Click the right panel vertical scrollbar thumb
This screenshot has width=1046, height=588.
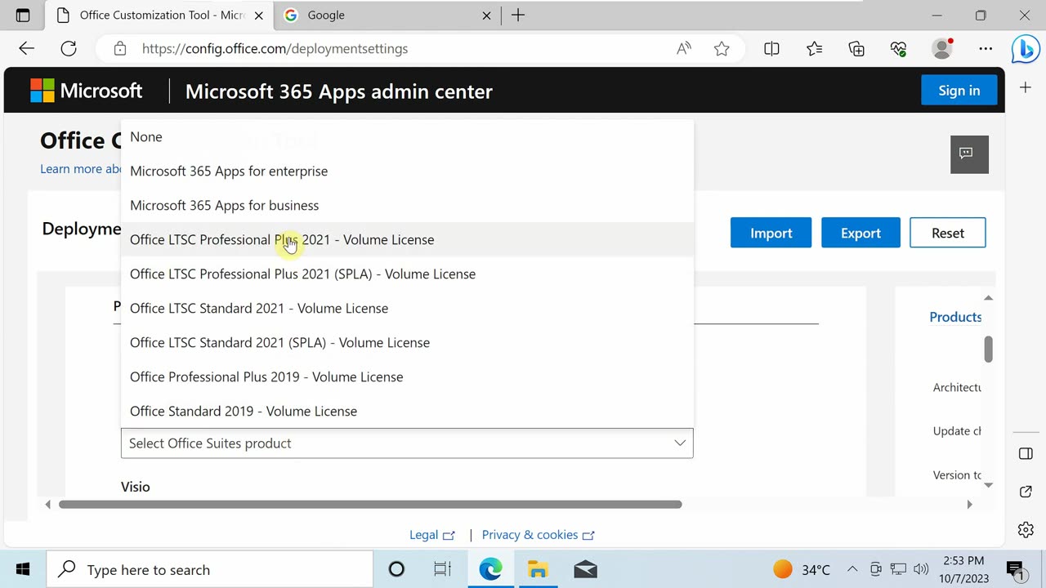tap(988, 349)
